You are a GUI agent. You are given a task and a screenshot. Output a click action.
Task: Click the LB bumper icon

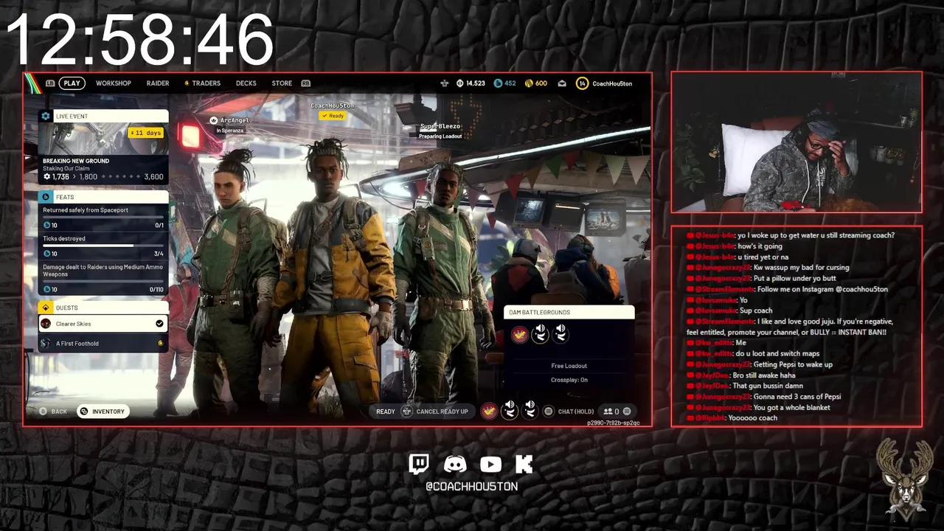point(50,83)
